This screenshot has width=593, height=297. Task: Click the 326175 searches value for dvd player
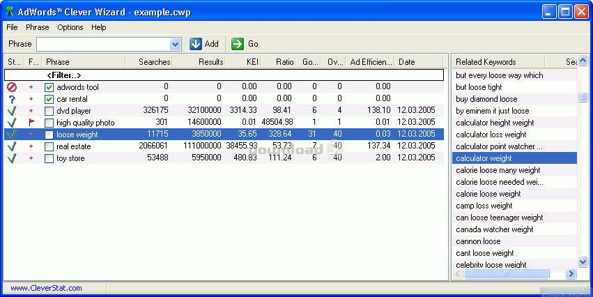pyautogui.click(x=156, y=110)
